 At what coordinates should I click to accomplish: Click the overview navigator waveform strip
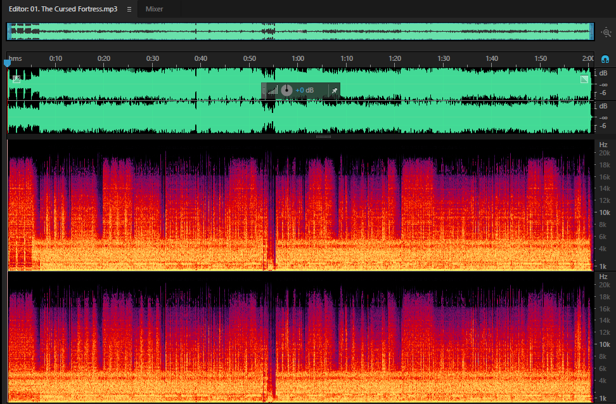[300, 32]
